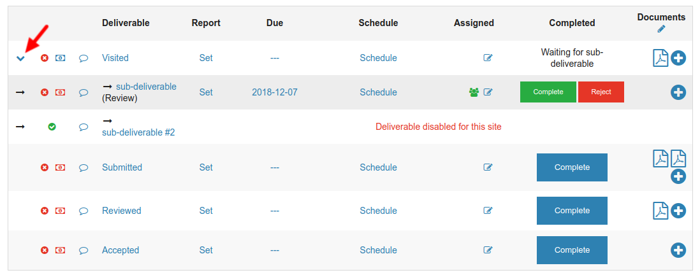The width and height of the screenshot is (700, 275).
Task: Click Complete button for Submitted deliverable
Action: (x=572, y=167)
